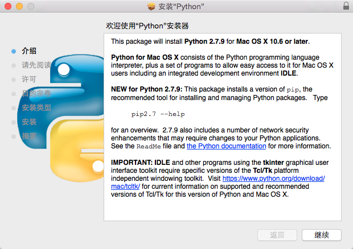Click the package icon in the title bar

(x=151, y=6)
